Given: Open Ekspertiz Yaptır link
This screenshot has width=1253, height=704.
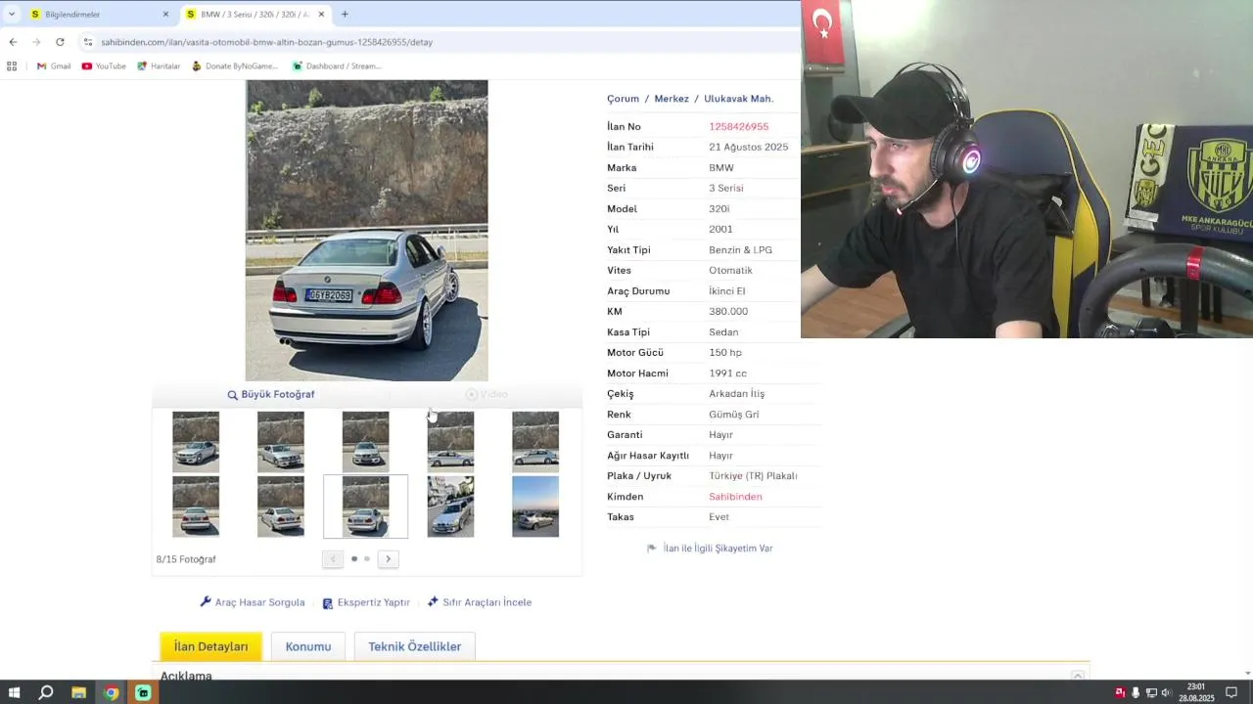Looking at the screenshot, I should pos(366,602).
